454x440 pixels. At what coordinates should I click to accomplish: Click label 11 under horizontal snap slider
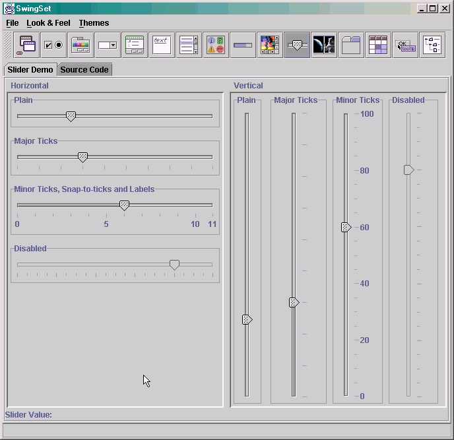point(212,224)
